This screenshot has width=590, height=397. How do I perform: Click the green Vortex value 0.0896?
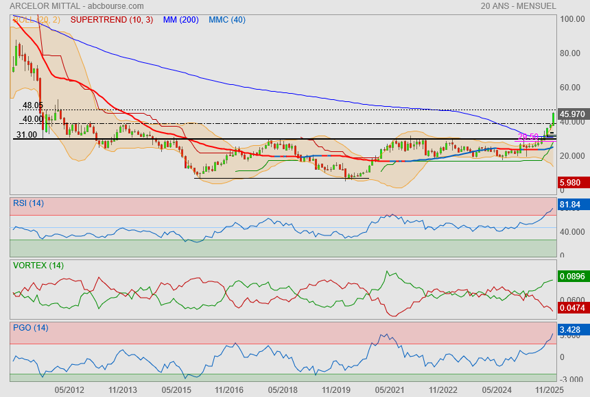pos(572,277)
